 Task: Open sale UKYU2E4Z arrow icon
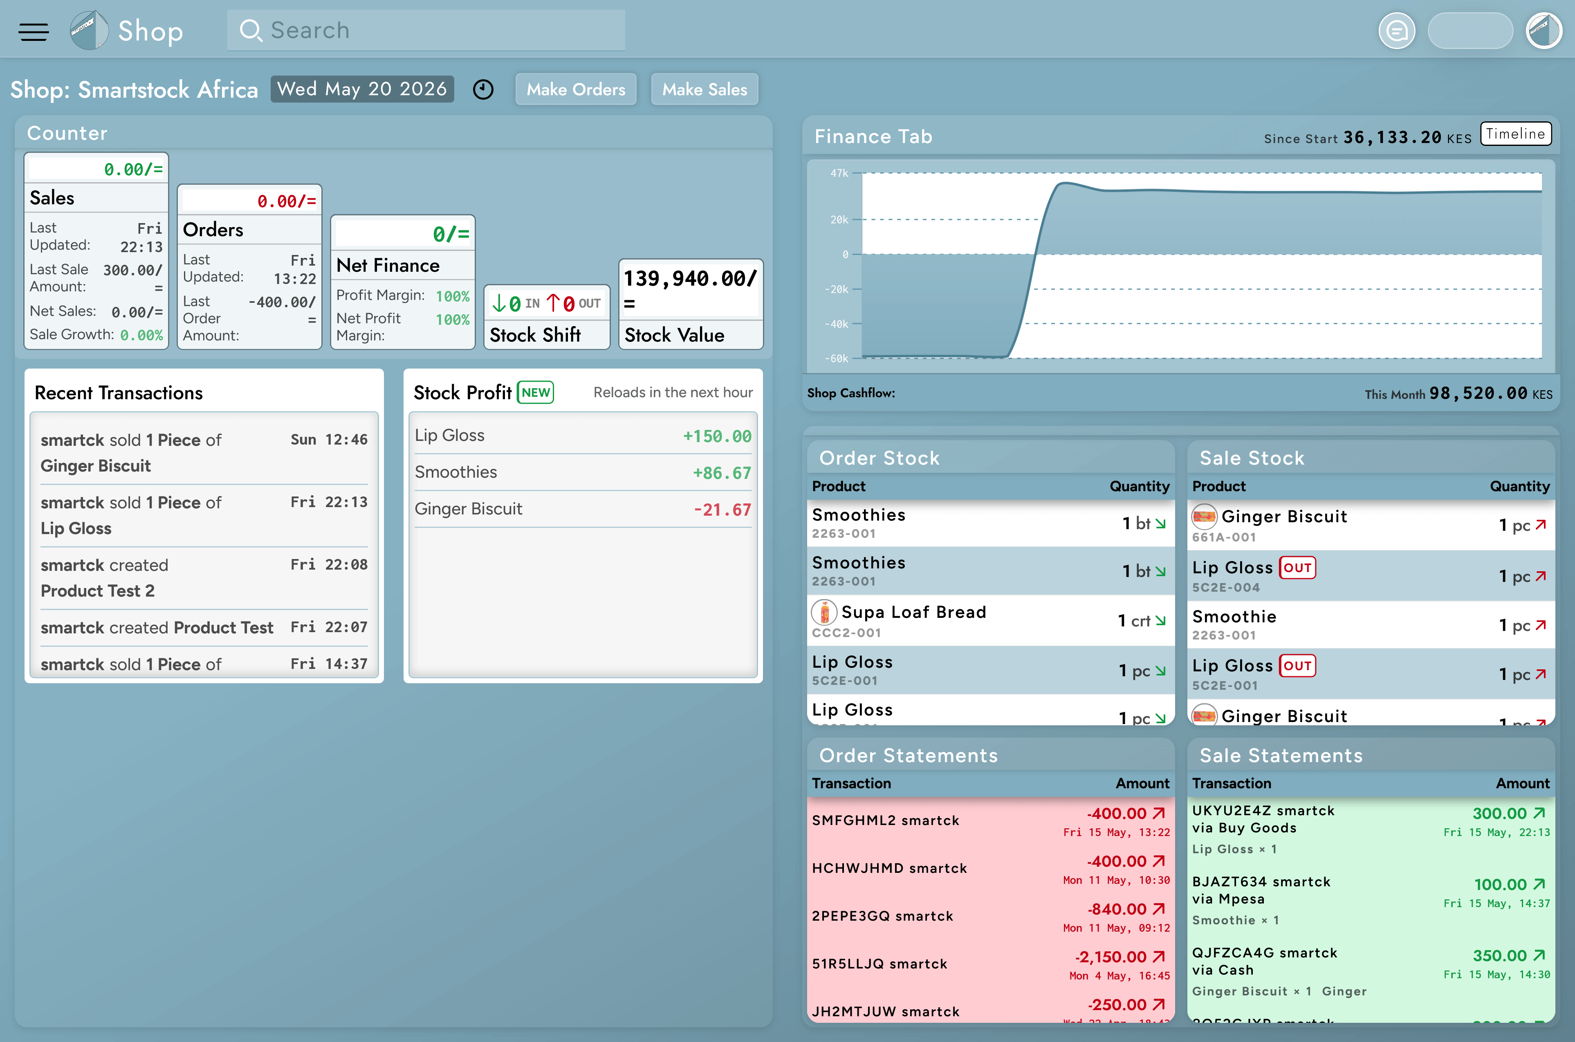click(1539, 814)
